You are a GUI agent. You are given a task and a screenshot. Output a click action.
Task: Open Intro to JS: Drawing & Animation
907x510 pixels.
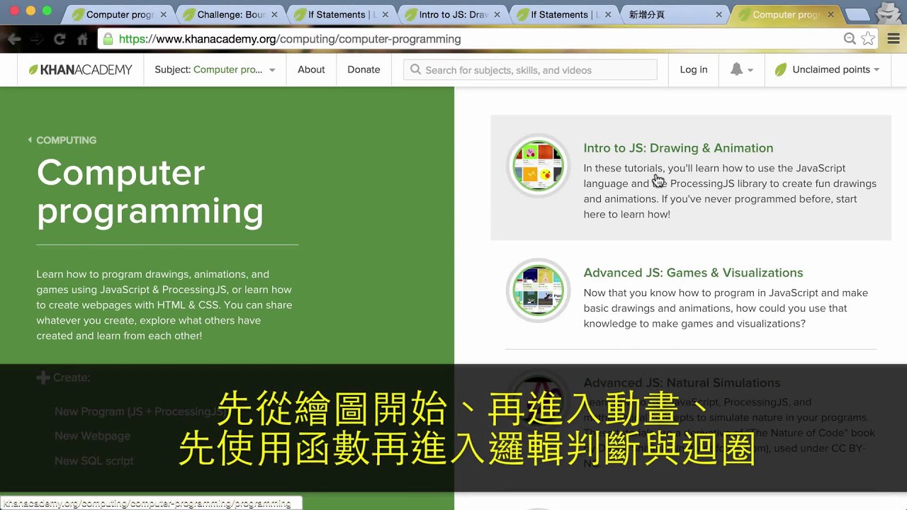(678, 148)
